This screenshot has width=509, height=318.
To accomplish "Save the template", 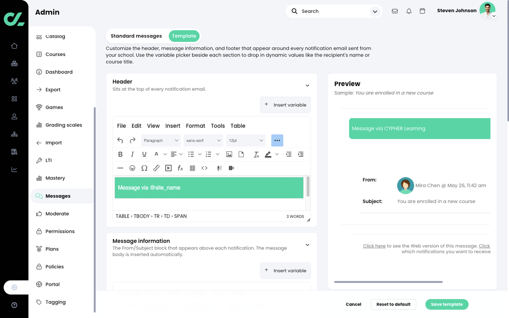I will coord(447,304).
